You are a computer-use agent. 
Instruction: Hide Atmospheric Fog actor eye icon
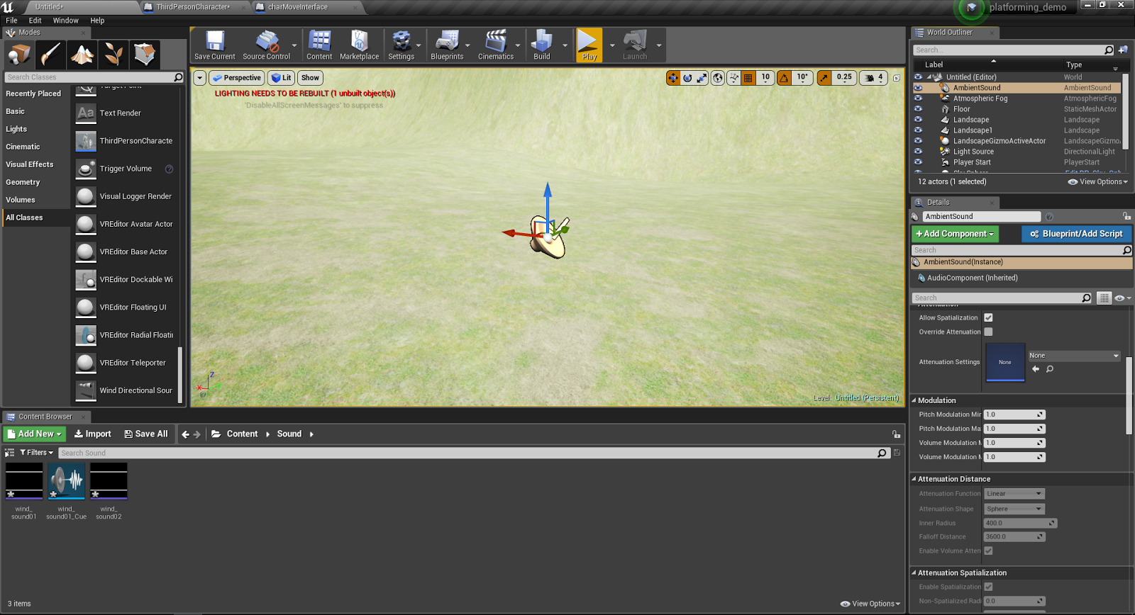tap(918, 98)
